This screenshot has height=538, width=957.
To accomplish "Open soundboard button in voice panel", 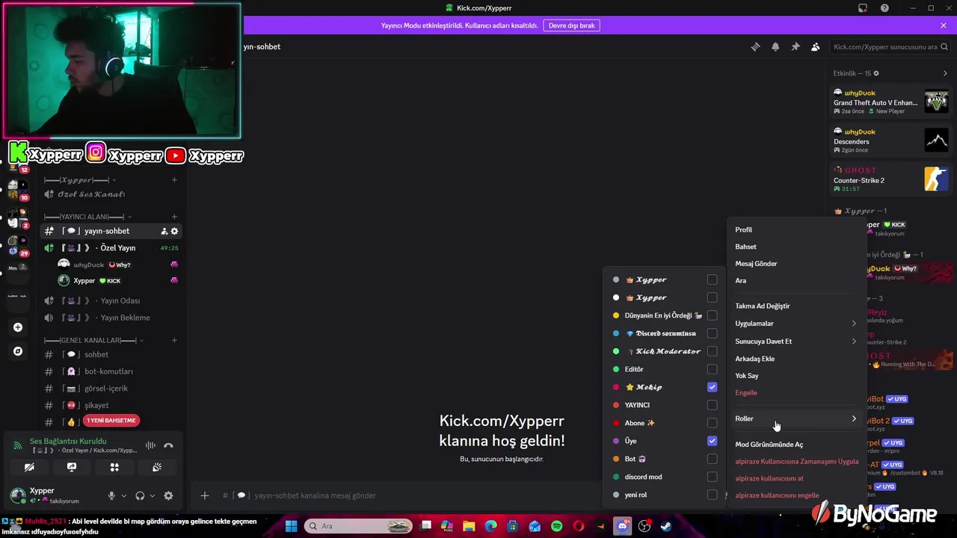I will [x=157, y=467].
